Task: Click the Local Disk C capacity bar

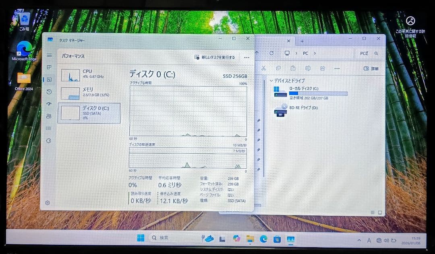Action: (318, 93)
